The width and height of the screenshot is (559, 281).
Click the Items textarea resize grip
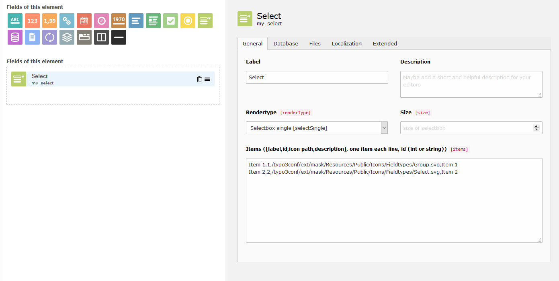[x=540, y=240]
